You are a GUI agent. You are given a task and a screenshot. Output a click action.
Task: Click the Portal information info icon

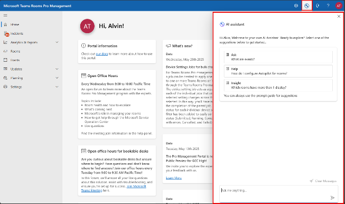tap(83, 46)
